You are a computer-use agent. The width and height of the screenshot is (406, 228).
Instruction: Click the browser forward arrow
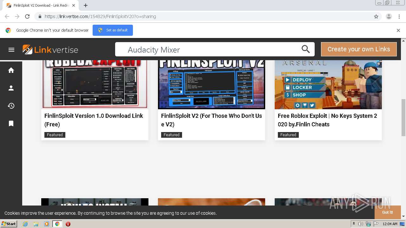click(17, 16)
